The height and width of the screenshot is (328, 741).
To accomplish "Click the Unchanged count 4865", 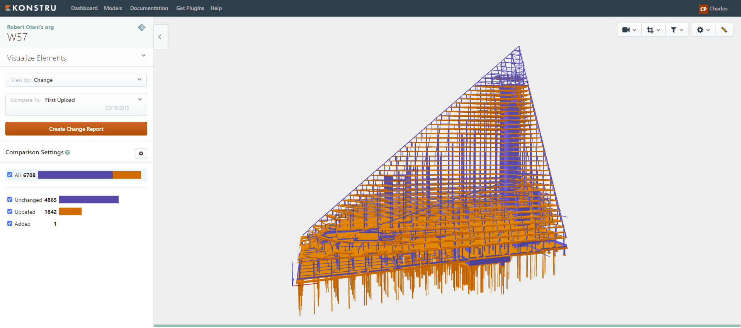I will tap(51, 200).
